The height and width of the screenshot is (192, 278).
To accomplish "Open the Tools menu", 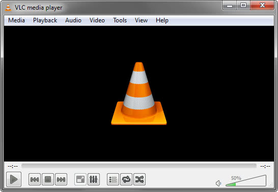I will (x=120, y=20).
